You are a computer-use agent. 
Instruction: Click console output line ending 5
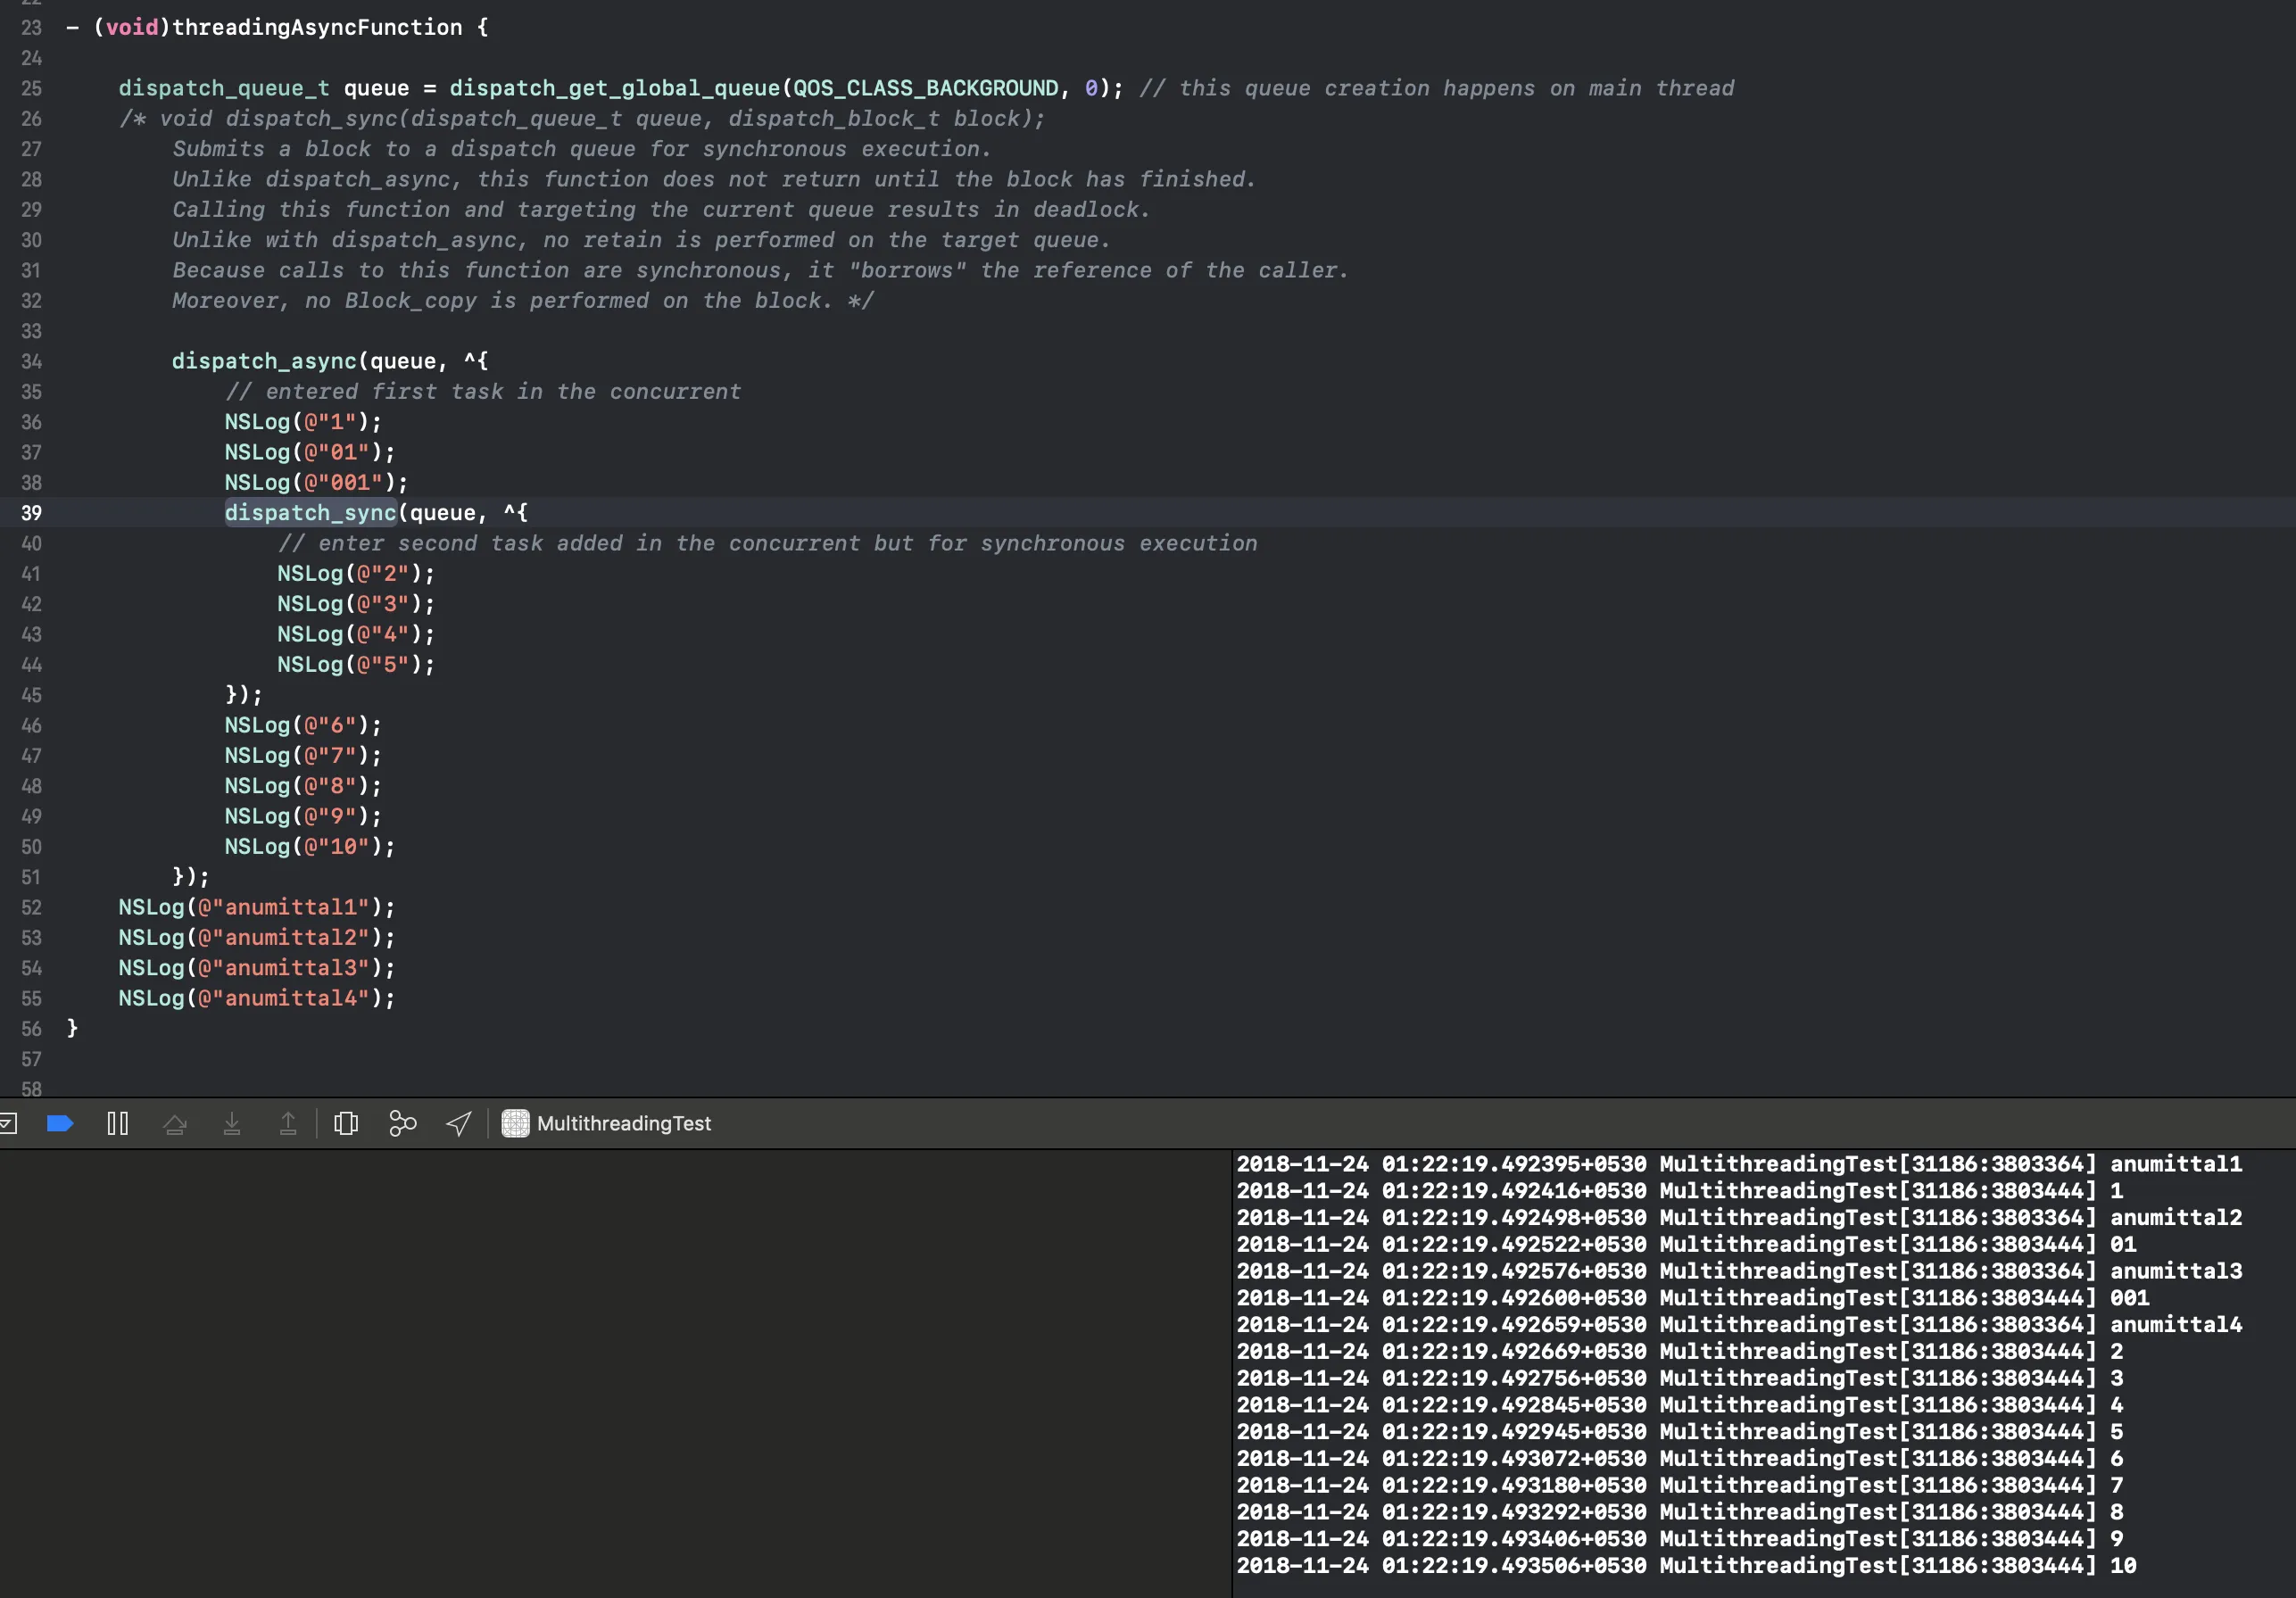[x=1679, y=1432]
